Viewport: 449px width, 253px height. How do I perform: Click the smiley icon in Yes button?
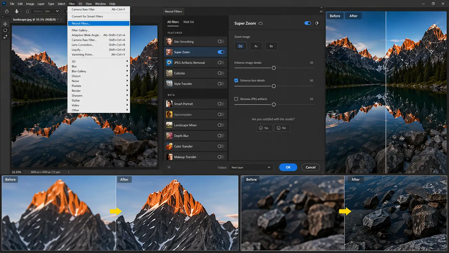261,128
